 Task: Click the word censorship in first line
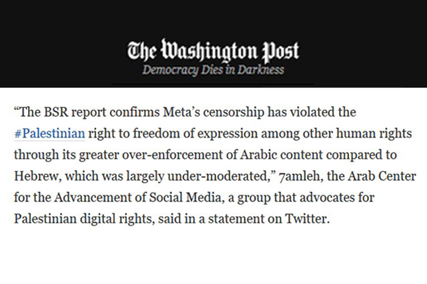pos(234,112)
